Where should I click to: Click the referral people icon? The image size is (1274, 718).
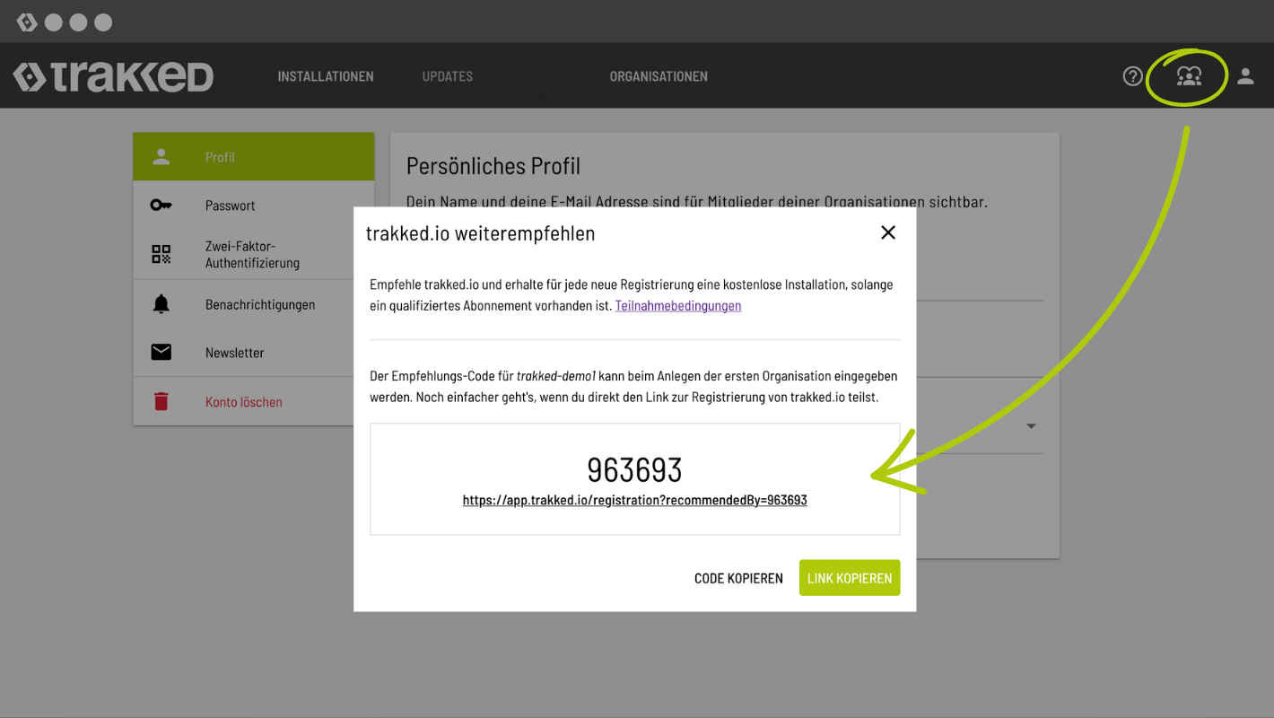click(x=1189, y=76)
